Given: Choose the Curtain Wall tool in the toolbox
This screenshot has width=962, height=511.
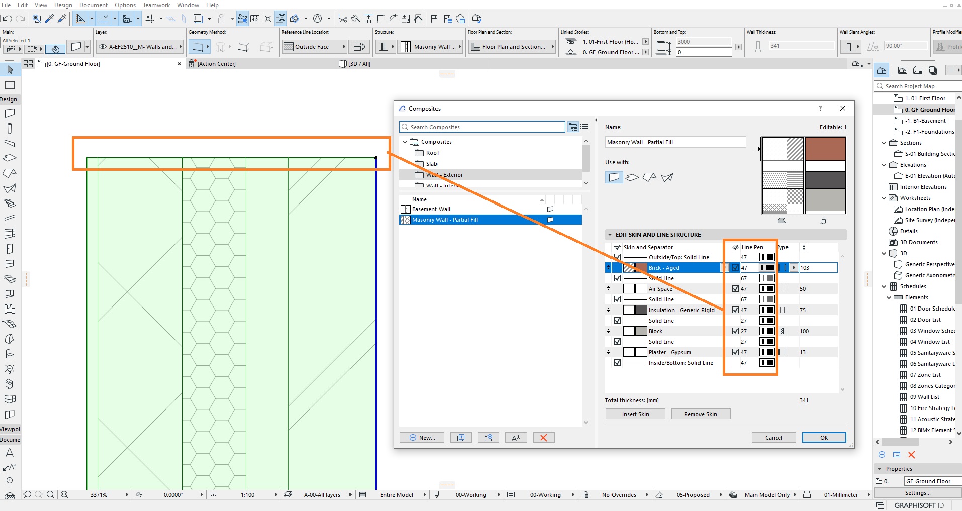Looking at the screenshot, I should pyautogui.click(x=10, y=234).
